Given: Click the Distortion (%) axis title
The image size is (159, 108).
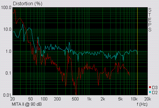Looking at the screenshot, I should click(28, 4).
